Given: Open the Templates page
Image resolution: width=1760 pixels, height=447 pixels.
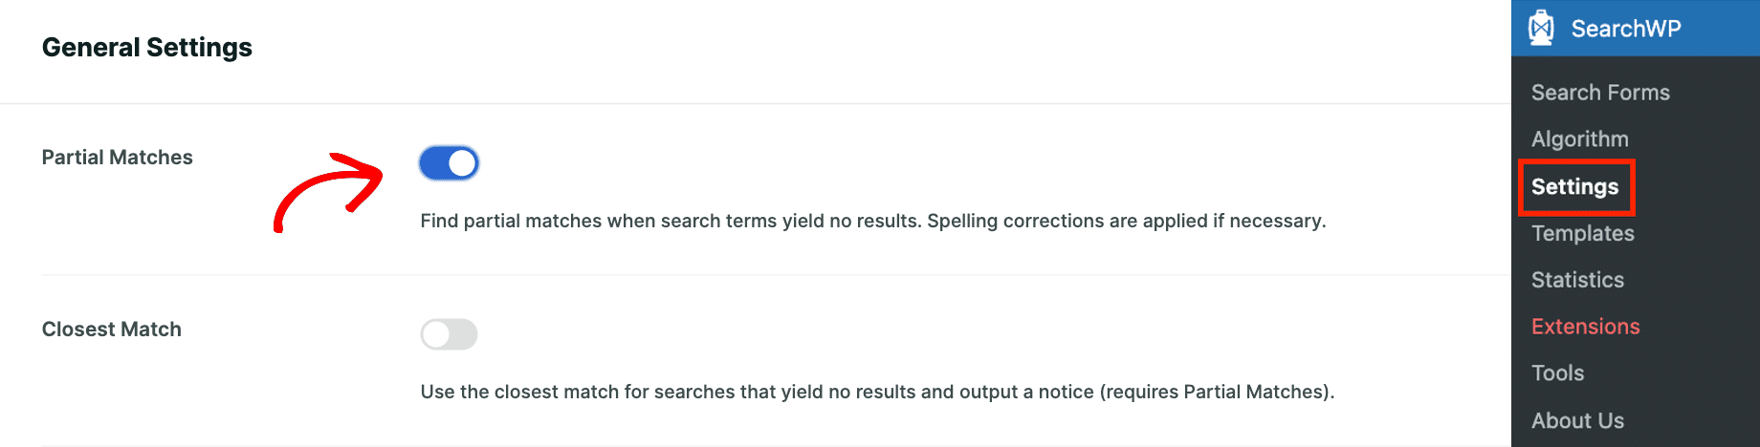Looking at the screenshot, I should pyautogui.click(x=1582, y=233).
